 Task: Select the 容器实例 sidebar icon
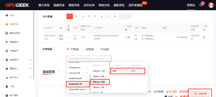pyautogui.click(x=7, y=24)
